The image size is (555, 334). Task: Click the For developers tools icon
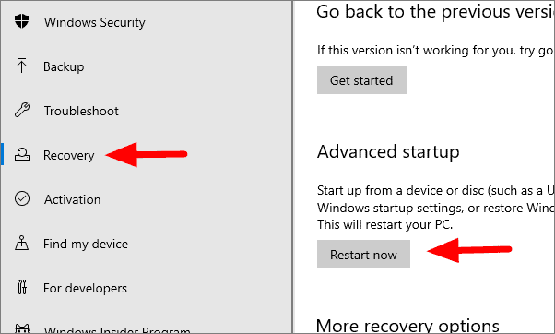[21, 287]
